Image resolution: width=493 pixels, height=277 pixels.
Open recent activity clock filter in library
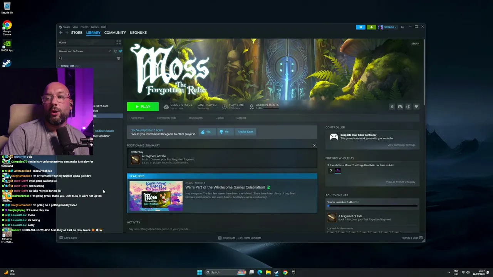pos(115,51)
